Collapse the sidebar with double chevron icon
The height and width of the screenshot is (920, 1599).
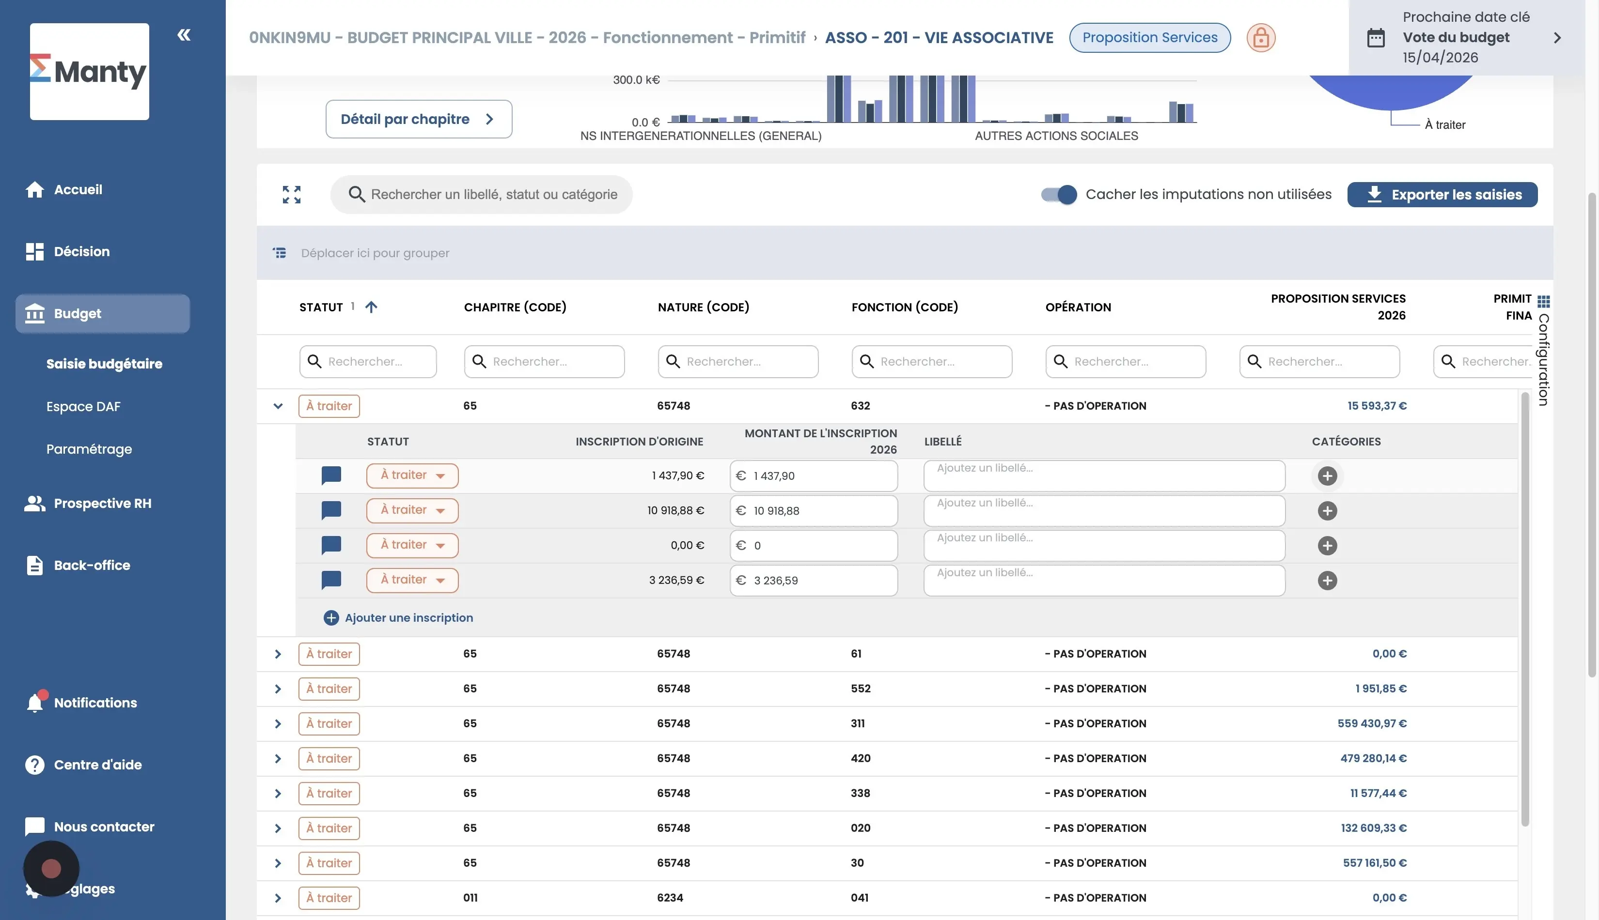click(184, 35)
